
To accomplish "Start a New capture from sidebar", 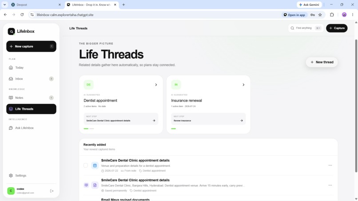I will pos(31,46).
